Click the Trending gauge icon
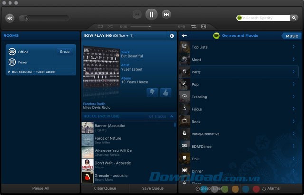This screenshot has width=304, height=195. pos(184,97)
